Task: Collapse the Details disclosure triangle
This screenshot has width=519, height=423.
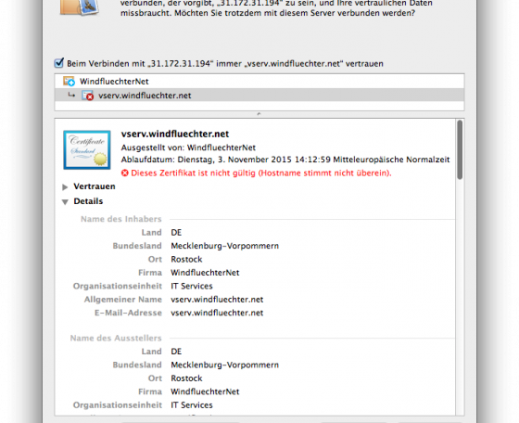Action: (65, 201)
